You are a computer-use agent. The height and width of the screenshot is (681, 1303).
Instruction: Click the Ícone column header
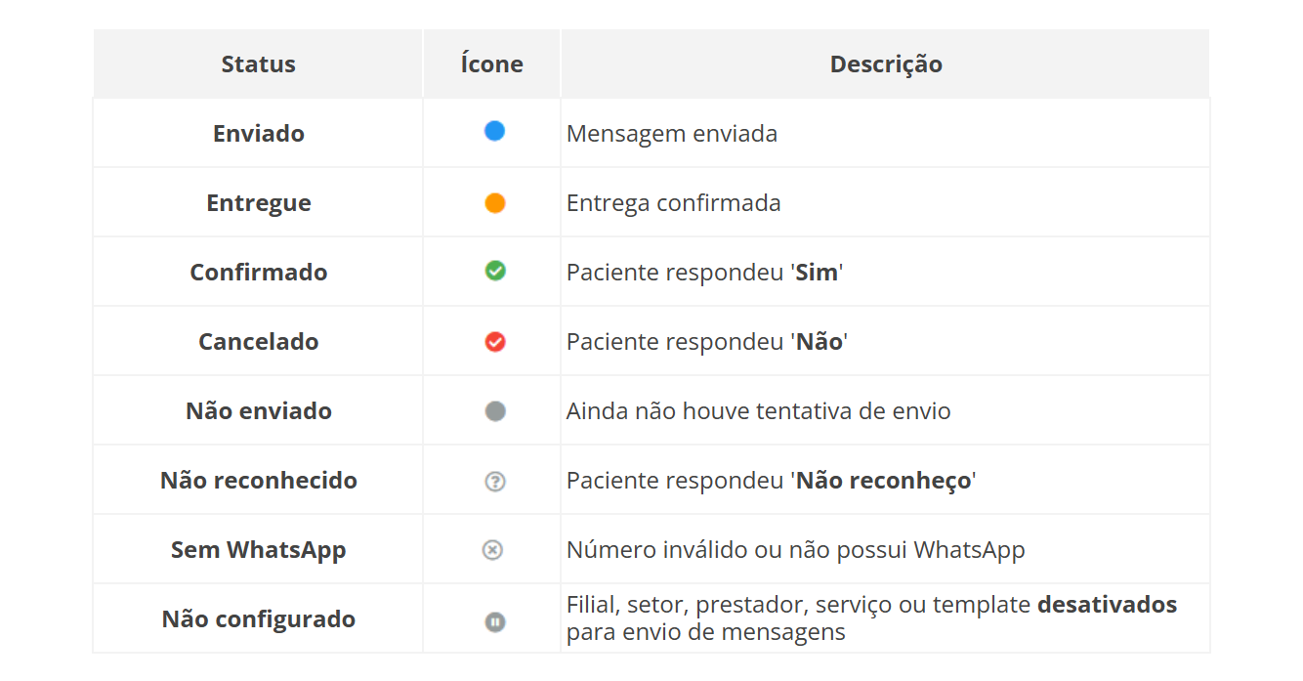click(x=491, y=64)
